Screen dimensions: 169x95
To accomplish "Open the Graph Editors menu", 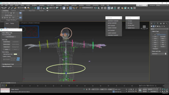I will pyautogui.click(x=50, y=5).
